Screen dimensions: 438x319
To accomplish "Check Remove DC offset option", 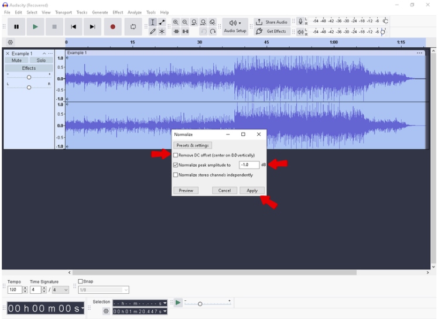I will tap(176, 155).
